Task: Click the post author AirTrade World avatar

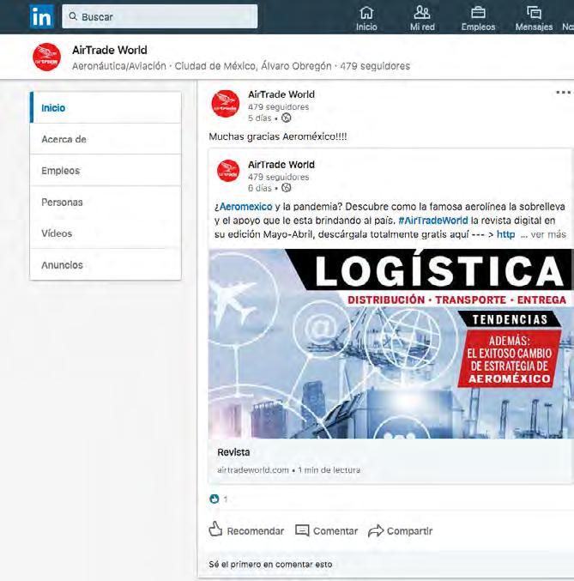Action: [226, 104]
